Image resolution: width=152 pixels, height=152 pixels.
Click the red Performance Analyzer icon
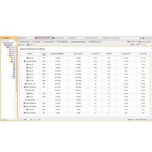coord(36,38)
